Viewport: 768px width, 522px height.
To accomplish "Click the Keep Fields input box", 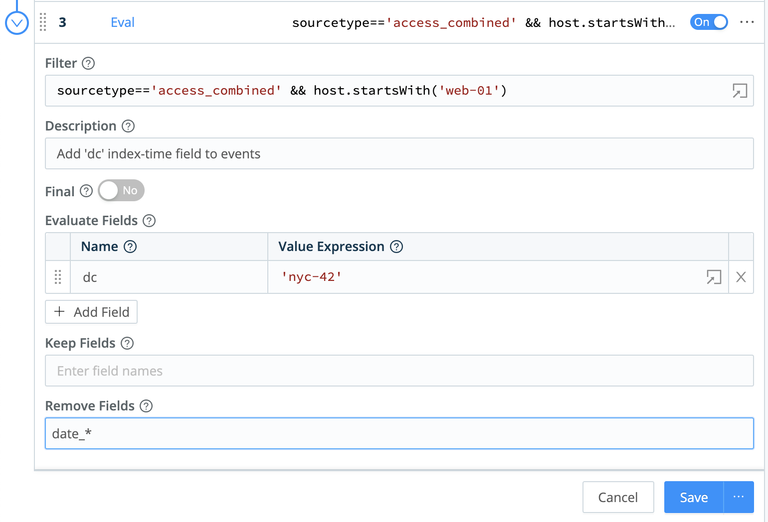I will tap(399, 371).
